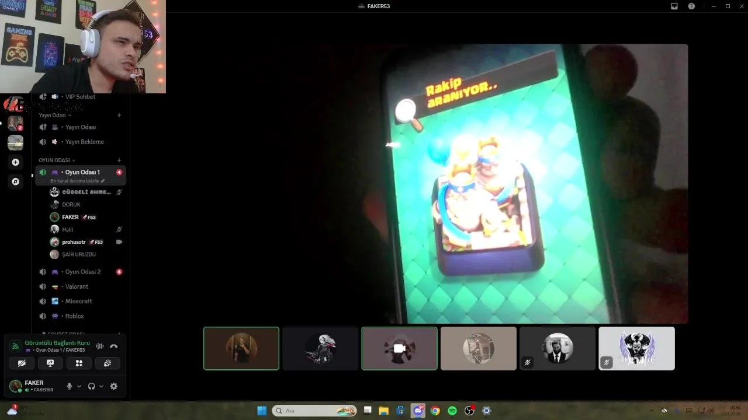748x420 pixels.
Task: Click muted mic icon beside Halil
Action: 119,229
